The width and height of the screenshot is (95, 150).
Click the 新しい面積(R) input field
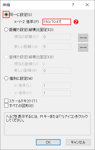point(57,70)
